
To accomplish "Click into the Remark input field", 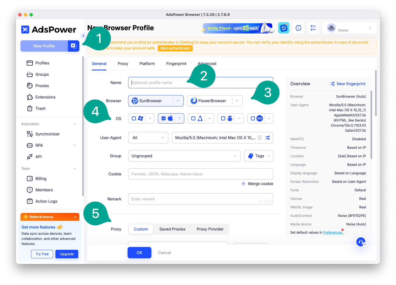I will click(x=193, y=199).
